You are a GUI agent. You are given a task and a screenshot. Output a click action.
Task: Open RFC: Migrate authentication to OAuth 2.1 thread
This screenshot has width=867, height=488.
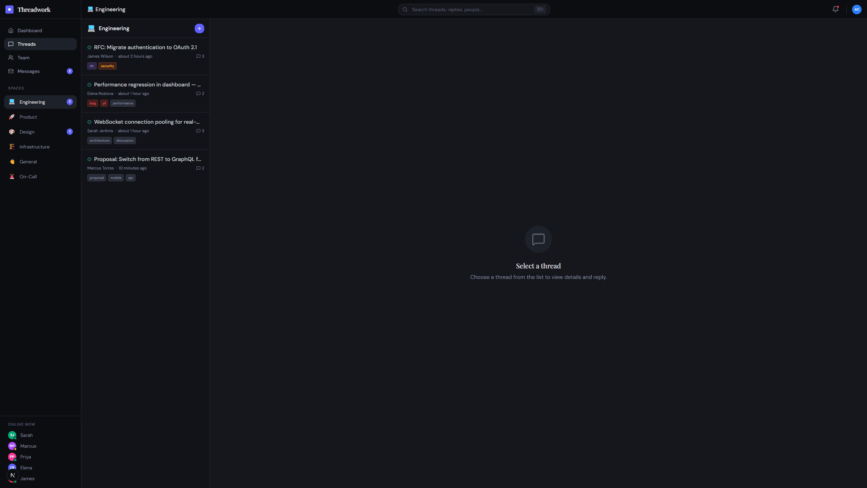tap(145, 57)
